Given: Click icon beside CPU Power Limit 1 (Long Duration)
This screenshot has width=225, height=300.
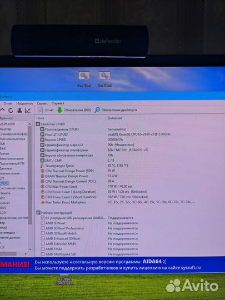Looking at the screenshot, I should click(x=42, y=192).
